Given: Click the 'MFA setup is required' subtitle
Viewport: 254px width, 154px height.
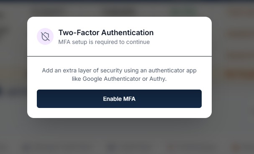Looking at the screenshot, I should pos(104,42).
